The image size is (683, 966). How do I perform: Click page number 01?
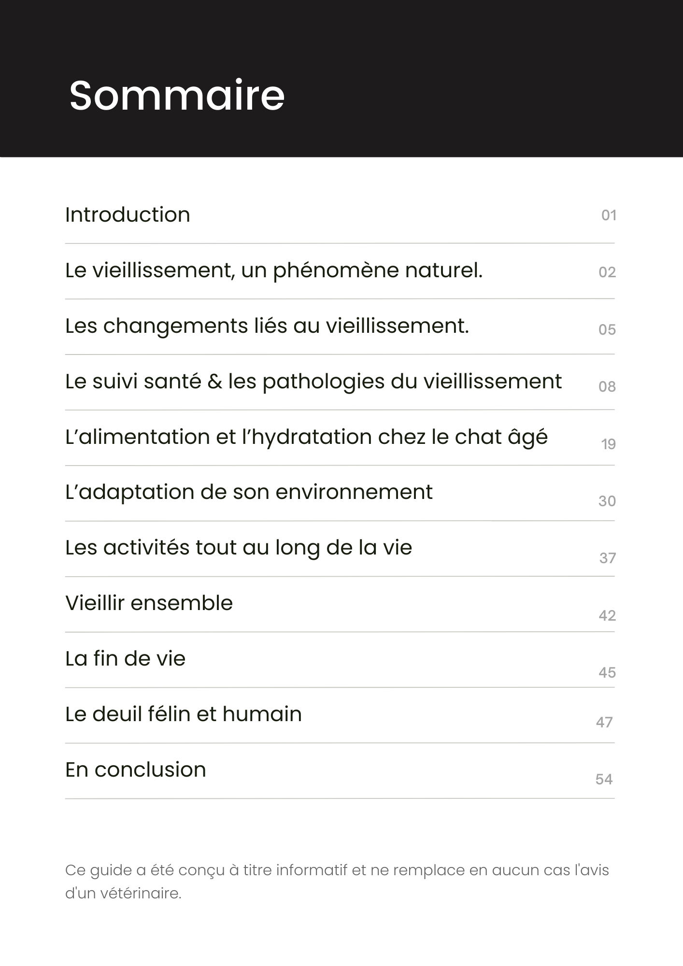[609, 215]
